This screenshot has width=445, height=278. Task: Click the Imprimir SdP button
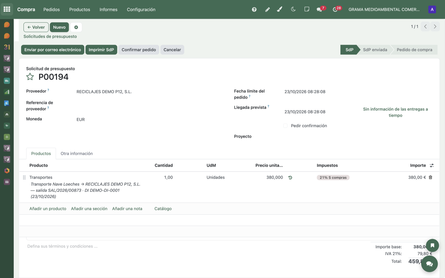101,50
